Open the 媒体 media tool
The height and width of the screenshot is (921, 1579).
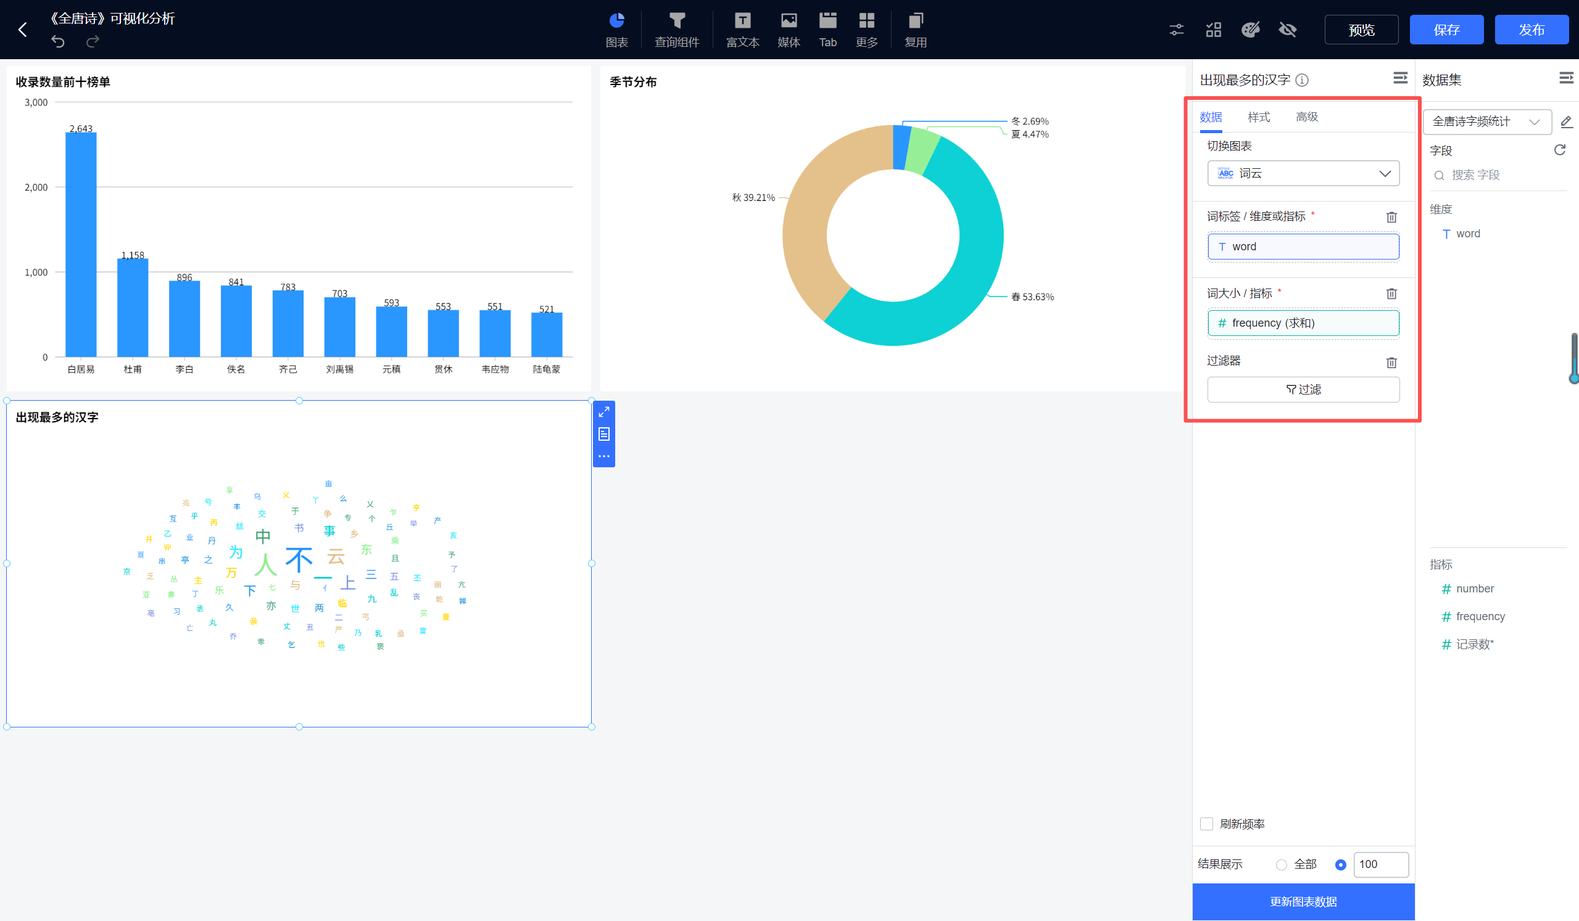tap(788, 30)
